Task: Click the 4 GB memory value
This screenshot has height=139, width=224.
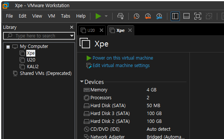Action: 152,90
